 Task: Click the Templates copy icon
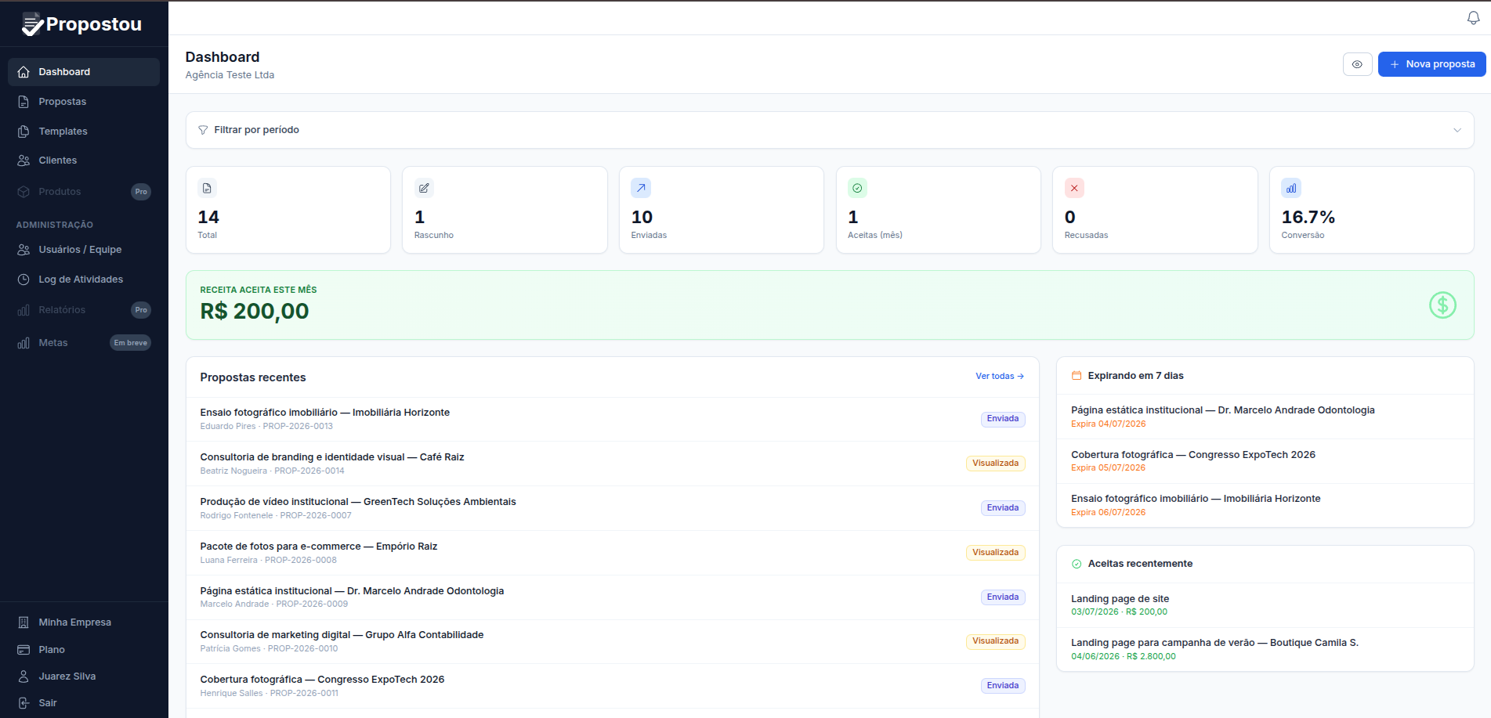click(x=24, y=132)
